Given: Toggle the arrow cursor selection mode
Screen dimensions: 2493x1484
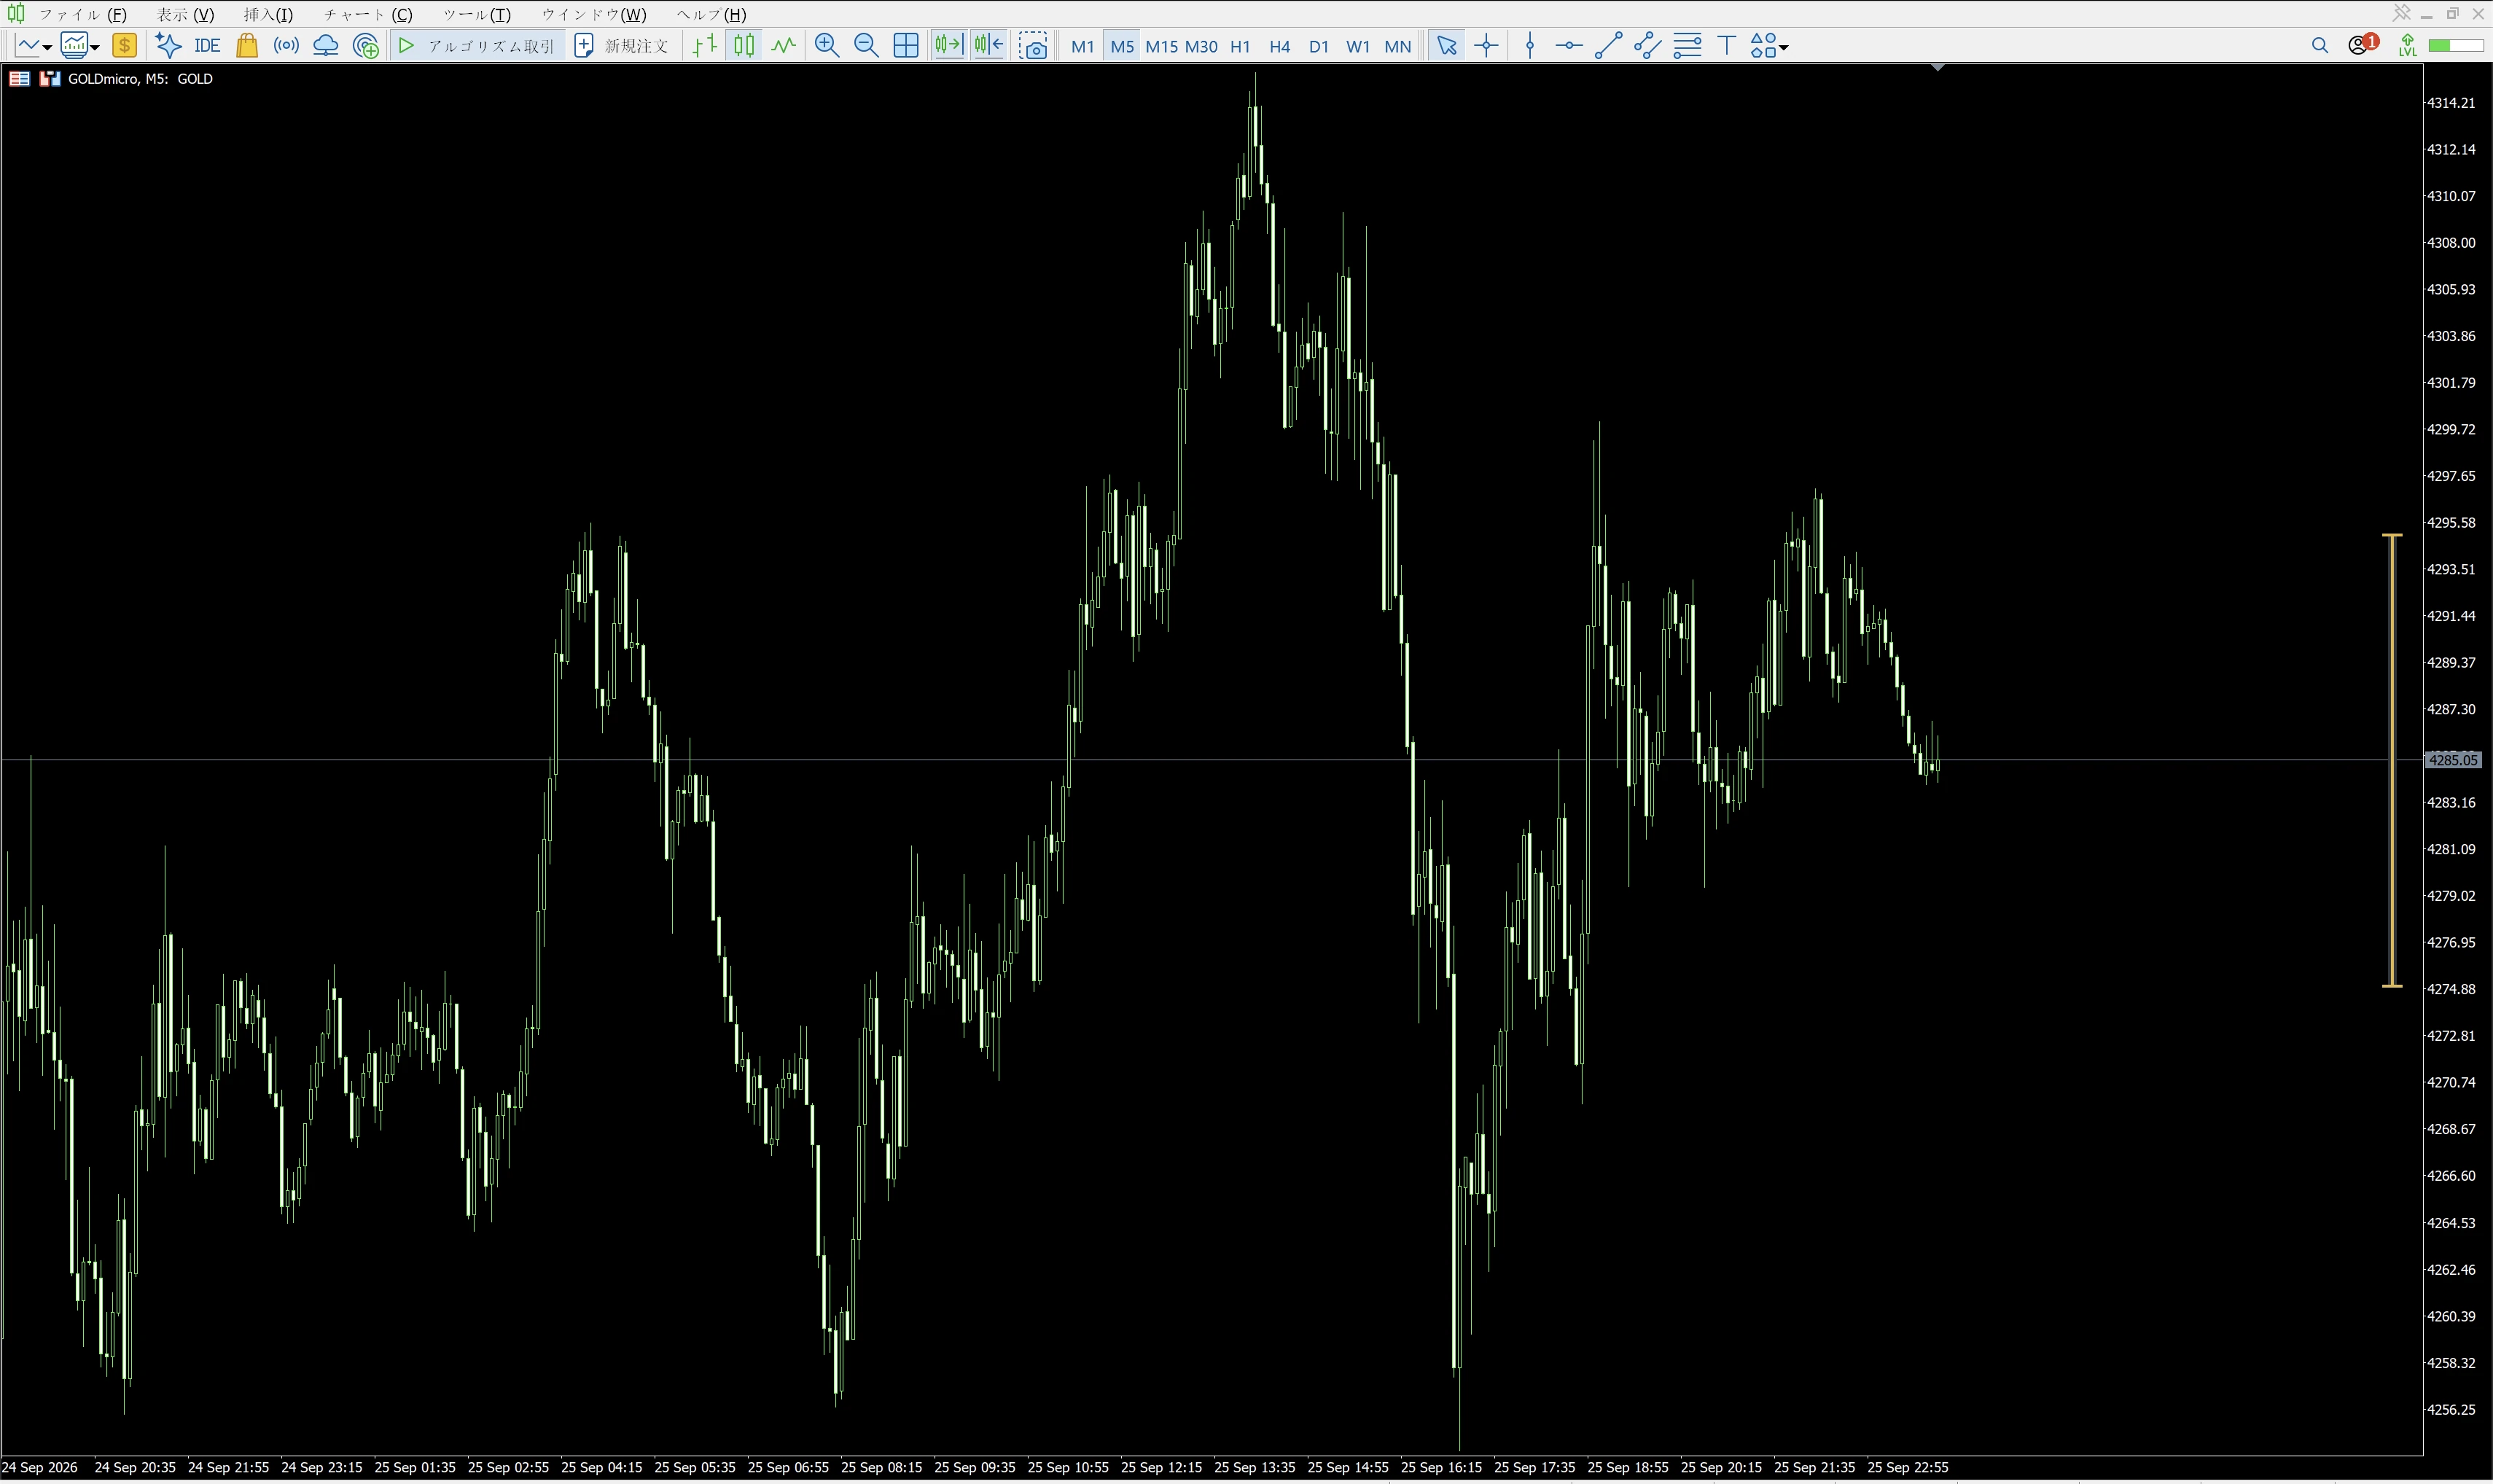Looking at the screenshot, I should [1446, 46].
